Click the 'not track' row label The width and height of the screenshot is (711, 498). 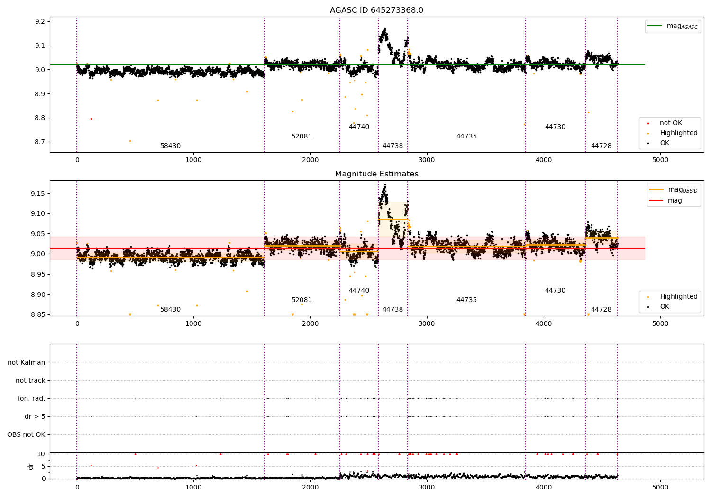30,380
